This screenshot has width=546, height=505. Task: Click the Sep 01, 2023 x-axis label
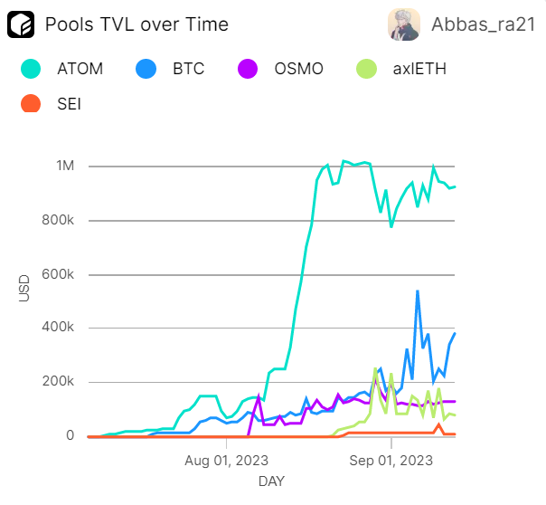click(391, 459)
